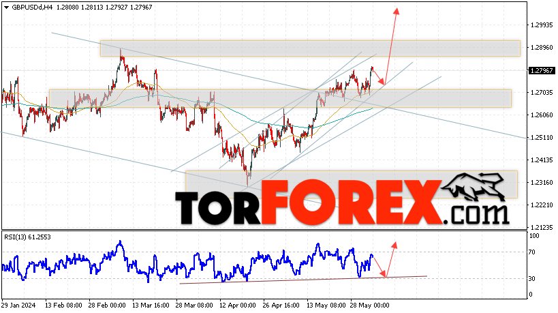Click the low price value 1.27927

pyautogui.click(x=117, y=7)
